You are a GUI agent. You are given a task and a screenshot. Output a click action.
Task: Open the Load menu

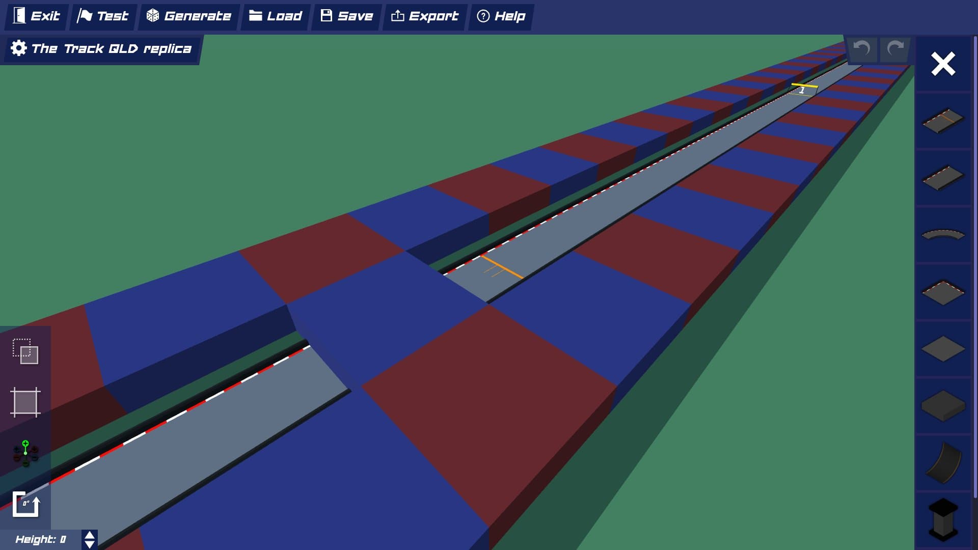(x=276, y=16)
